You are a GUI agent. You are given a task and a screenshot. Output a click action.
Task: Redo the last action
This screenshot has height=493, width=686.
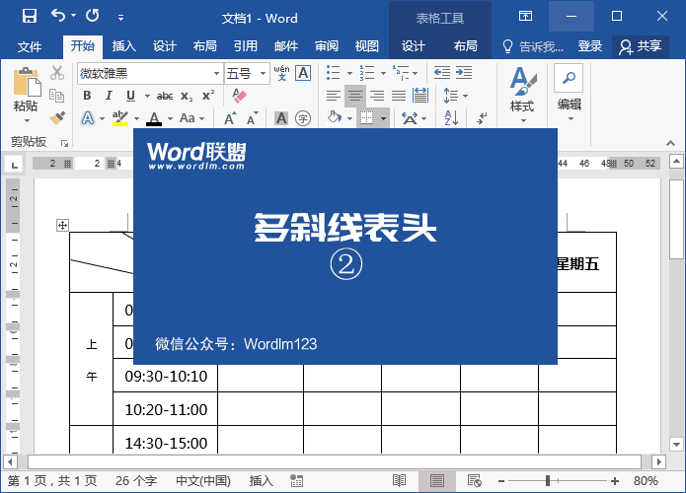pyautogui.click(x=93, y=16)
